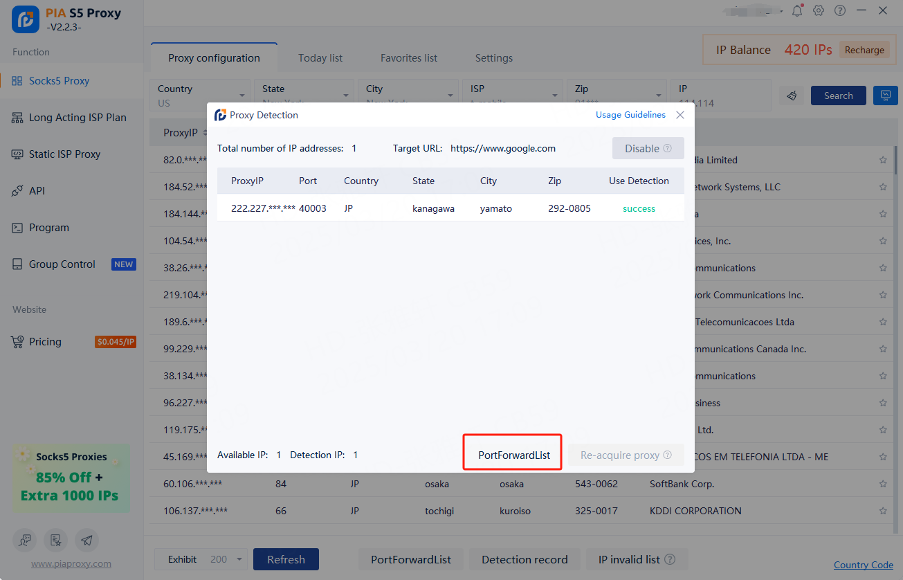This screenshot has width=903, height=580.
Task: Switch to the Today list tab
Action: tap(320, 58)
